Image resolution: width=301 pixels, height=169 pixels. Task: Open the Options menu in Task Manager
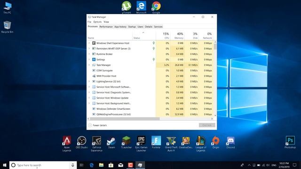click(97, 22)
